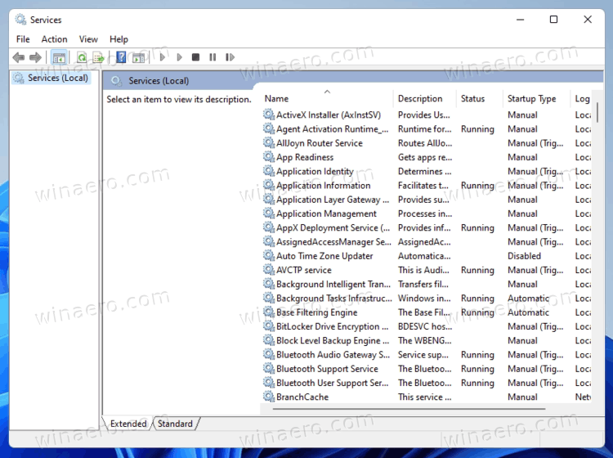Sort list by Name column header
Screen dimensions: 613x458
click(327, 99)
